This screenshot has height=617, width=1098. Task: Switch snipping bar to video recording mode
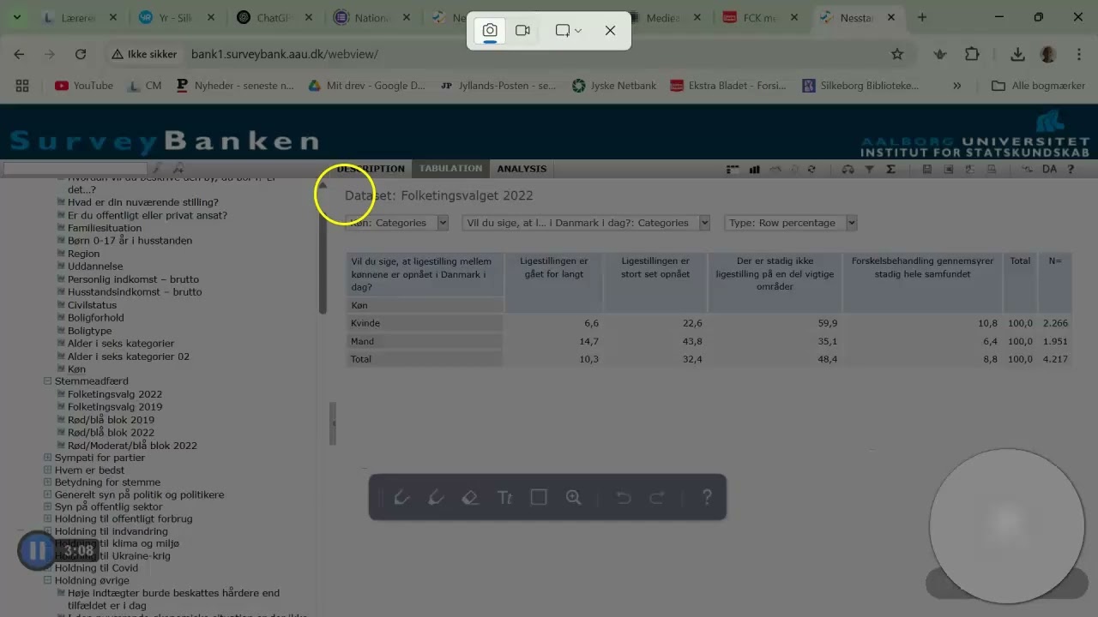pos(522,30)
